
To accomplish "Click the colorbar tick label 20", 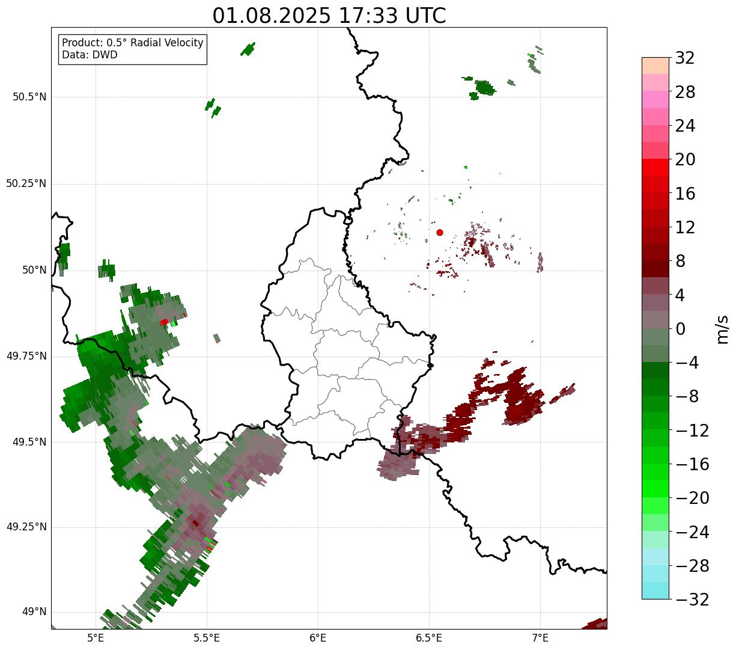I will 685,160.
